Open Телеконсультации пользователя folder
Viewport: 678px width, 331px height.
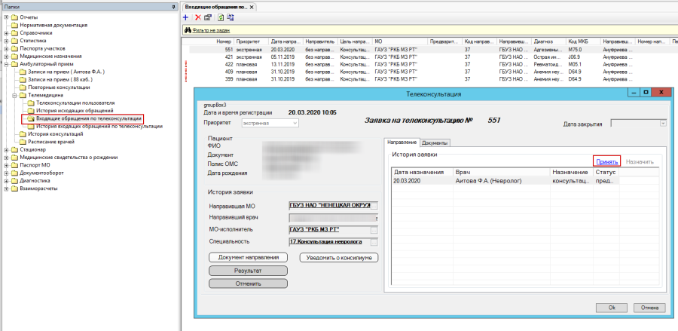coord(75,103)
